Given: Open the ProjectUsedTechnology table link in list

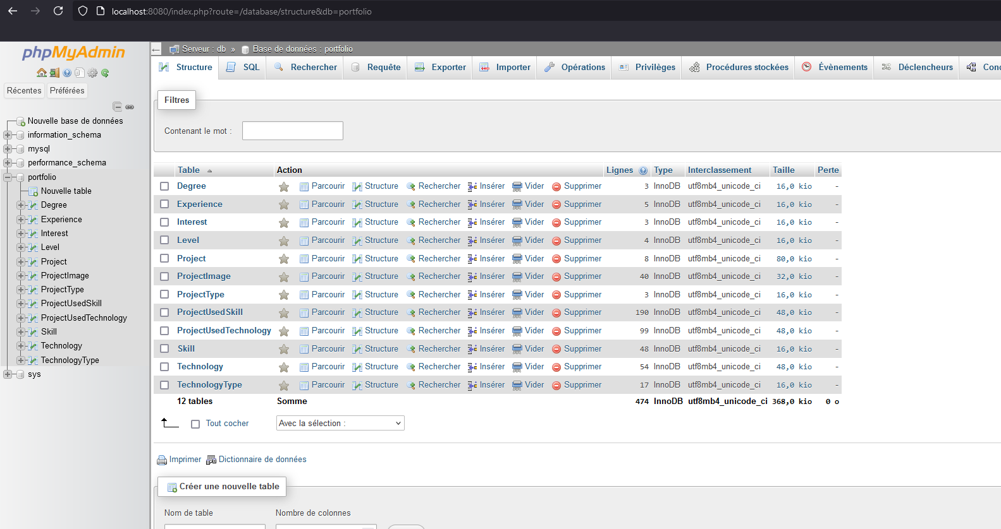Looking at the screenshot, I should point(224,330).
